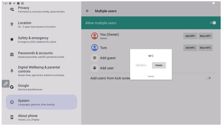The width and height of the screenshot is (222, 126).
Task: Click Delete in NFC dialog
Action: [159, 65]
